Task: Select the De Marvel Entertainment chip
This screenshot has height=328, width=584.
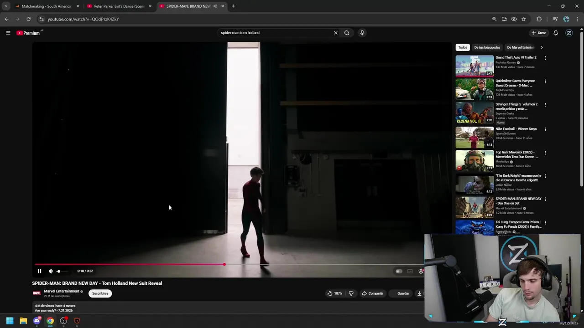Action: click(x=521, y=47)
